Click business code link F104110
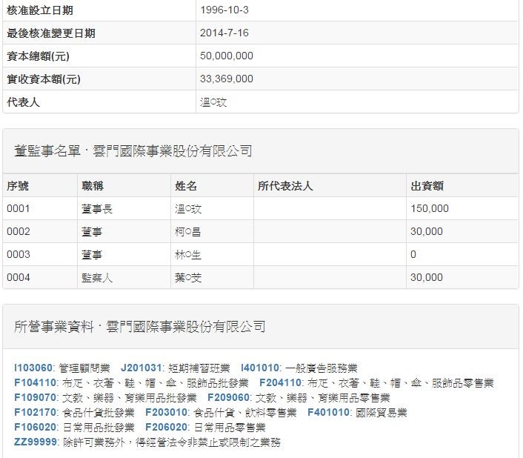523x458 pixels. (x=36, y=382)
